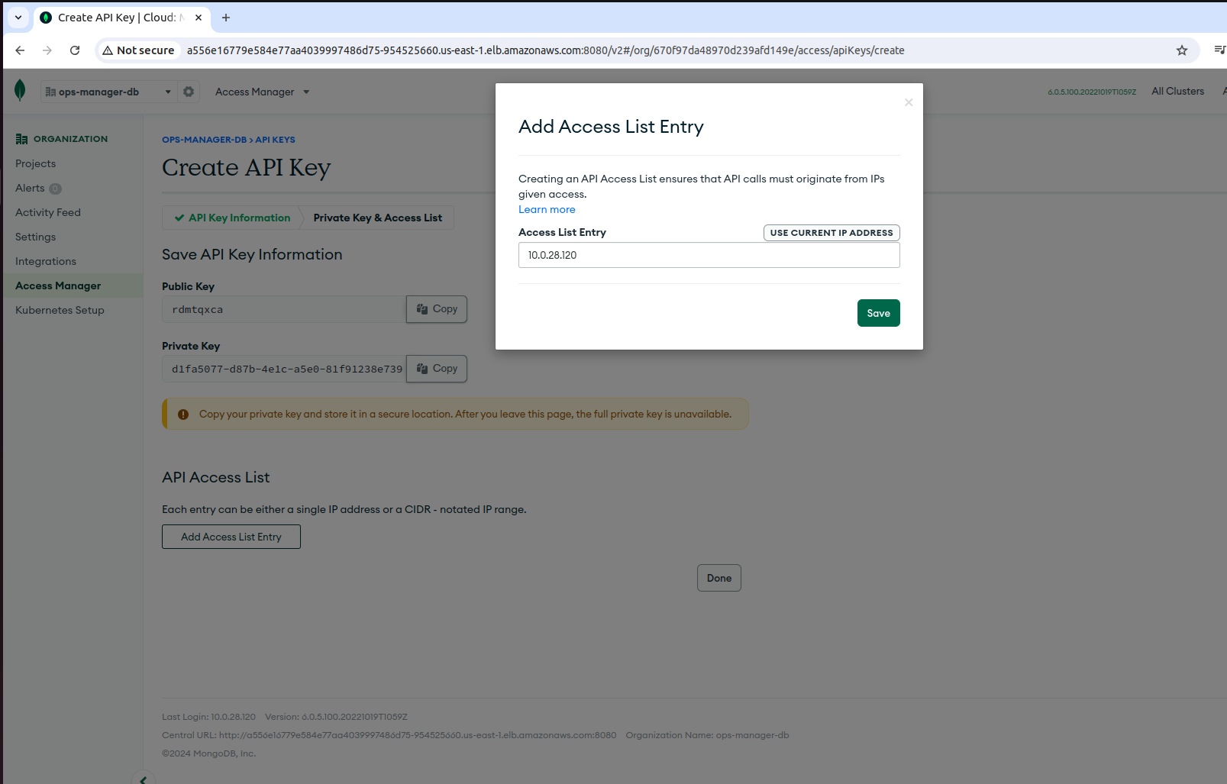Click USE CURRENT IP ADDRESS button
The height and width of the screenshot is (784, 1227).
(x=831, y=233)
